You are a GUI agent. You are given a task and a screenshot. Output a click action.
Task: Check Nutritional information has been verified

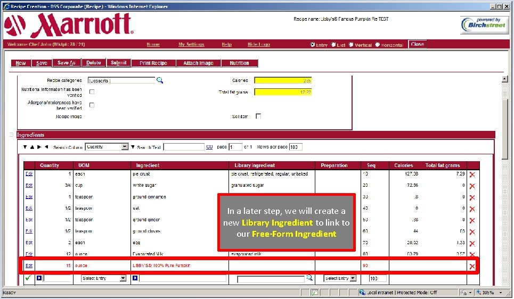92,92
